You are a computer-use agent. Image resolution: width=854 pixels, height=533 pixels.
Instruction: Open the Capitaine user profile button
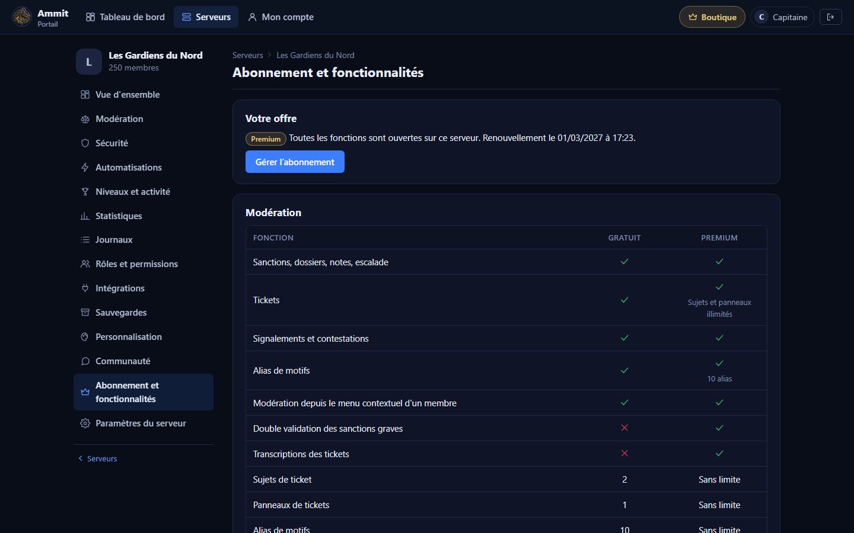click(x=782, y=17)
